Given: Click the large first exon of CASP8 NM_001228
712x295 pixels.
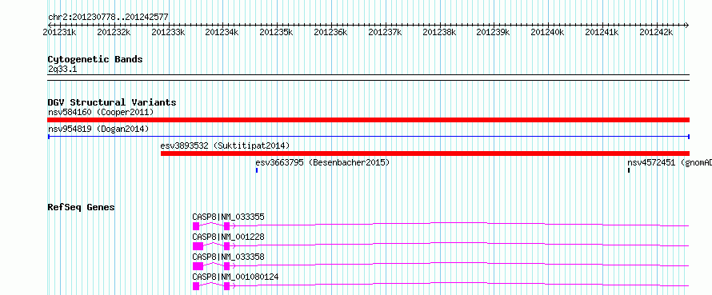Looking at the screenshot, I should (198, 246).
